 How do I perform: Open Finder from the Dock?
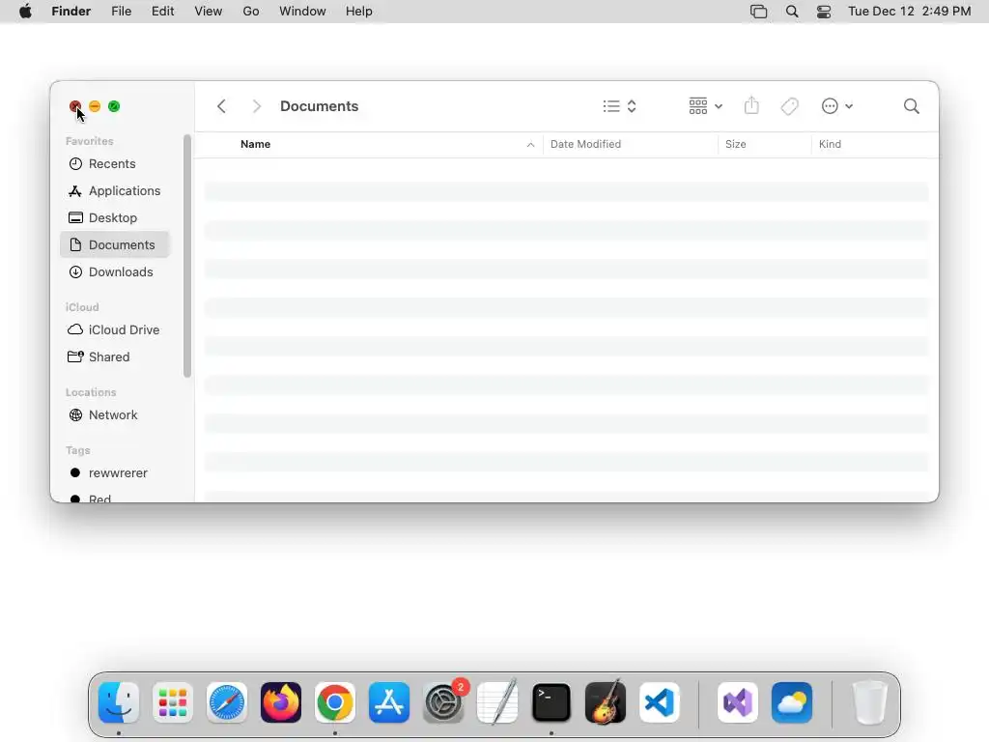pos(119,702)
